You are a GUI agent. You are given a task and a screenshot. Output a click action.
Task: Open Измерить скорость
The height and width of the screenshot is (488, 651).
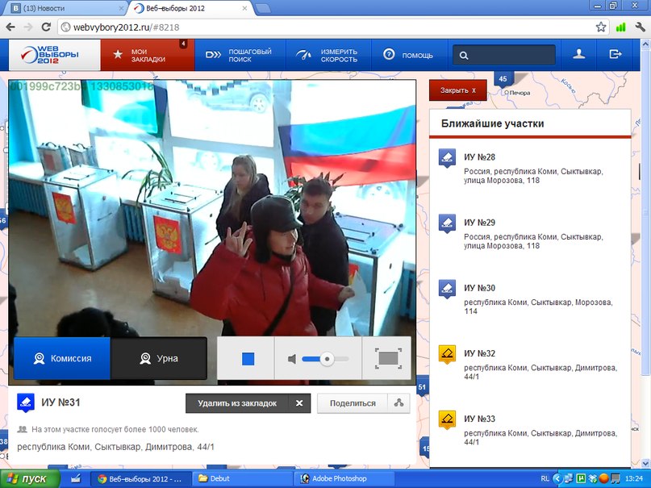[326, 55]
